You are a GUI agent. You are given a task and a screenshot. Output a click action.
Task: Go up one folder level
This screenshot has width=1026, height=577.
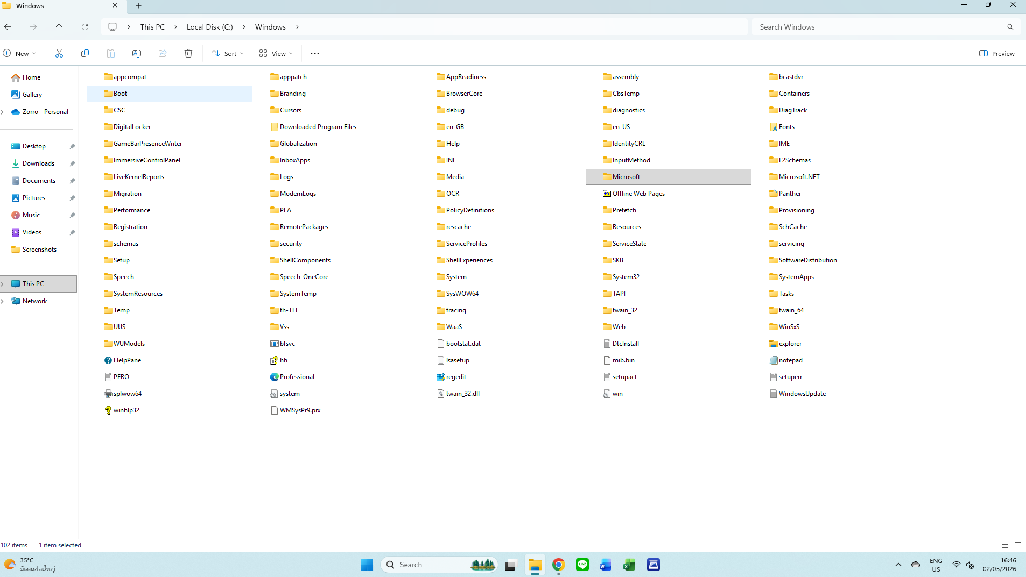tap(59, 27)
